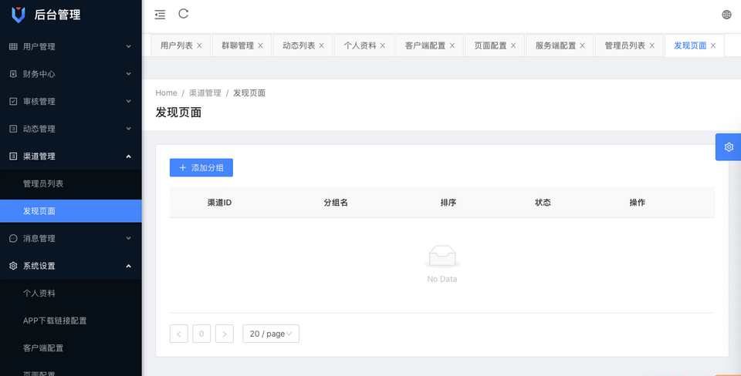Collapse the sidebar with the fold icon

coord(161,15)
